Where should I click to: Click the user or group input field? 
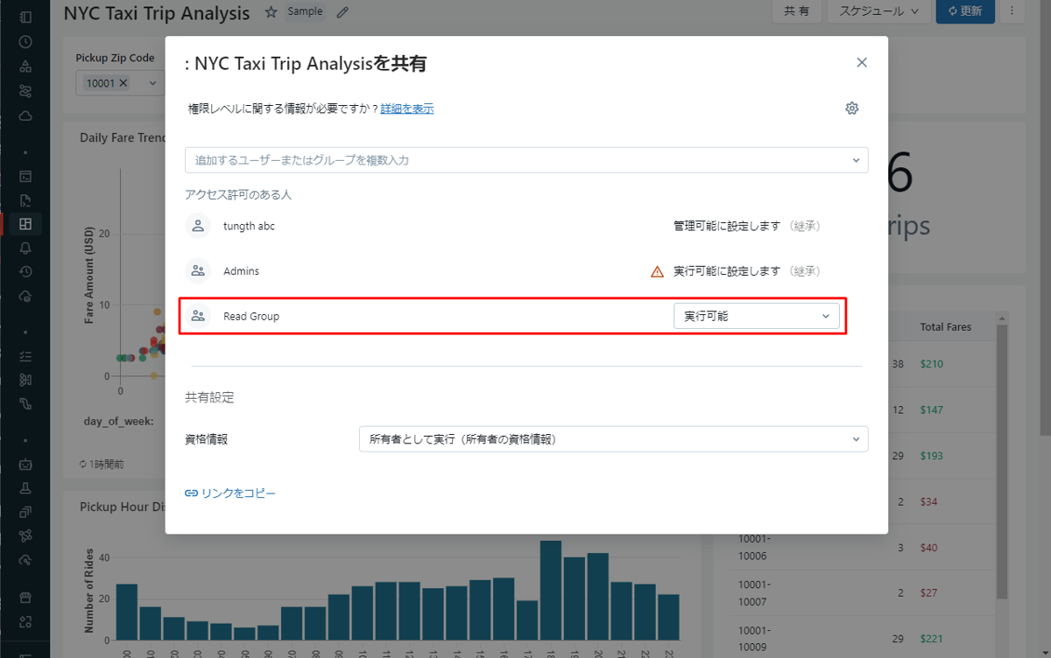(x=517, y=160)
